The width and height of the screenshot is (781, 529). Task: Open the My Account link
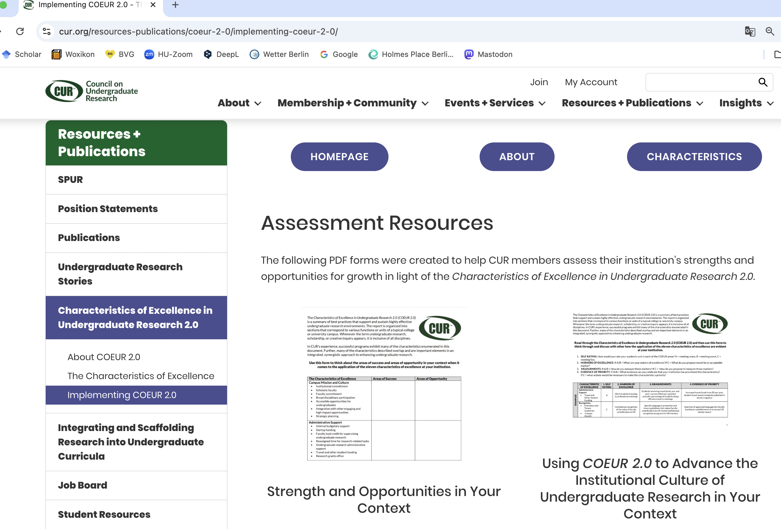(x=591, y=82)
